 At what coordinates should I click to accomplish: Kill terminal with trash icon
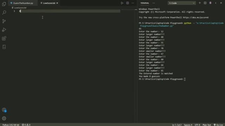pyautogui.click(x=210, y=3)
